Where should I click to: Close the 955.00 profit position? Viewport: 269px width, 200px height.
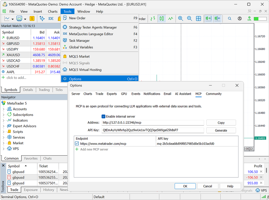(261, 183)
